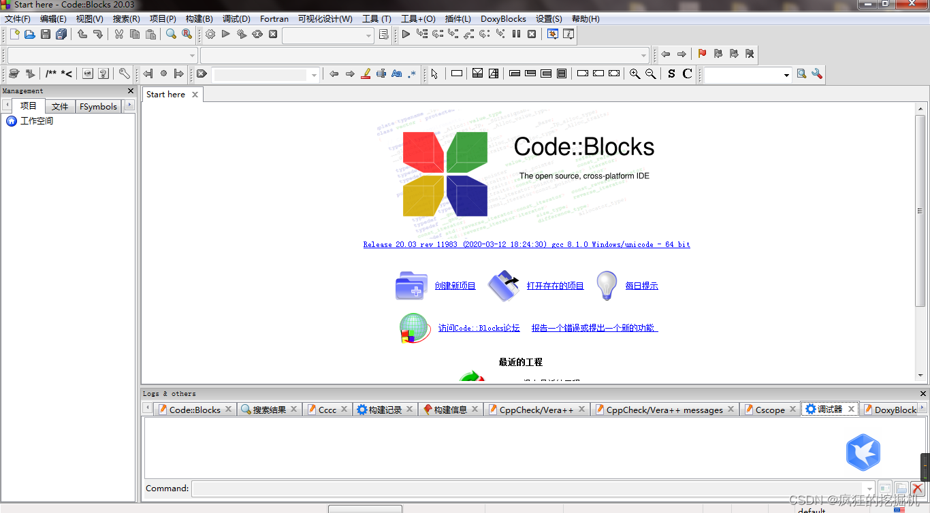
Task: Click the Run play icon
Action: click(x=226, y=34)
